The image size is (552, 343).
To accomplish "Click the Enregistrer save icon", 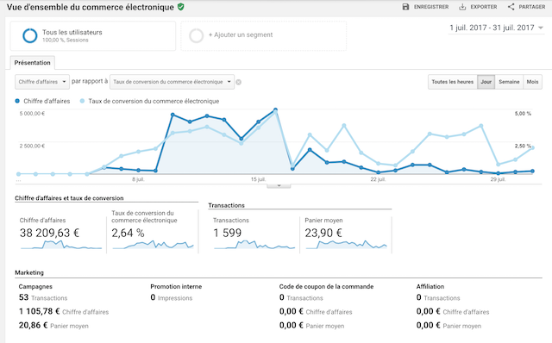I will [x=406, y=7].
